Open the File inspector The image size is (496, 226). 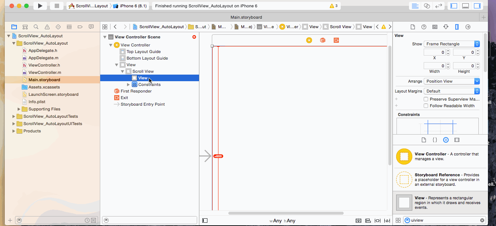pos(413,27)
